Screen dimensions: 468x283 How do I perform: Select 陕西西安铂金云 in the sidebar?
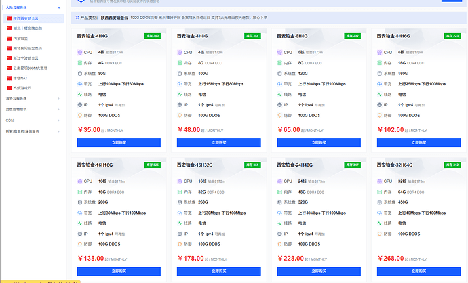click(33, 18)
